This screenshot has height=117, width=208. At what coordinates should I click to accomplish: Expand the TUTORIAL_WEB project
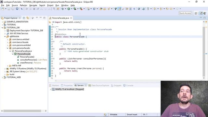tap(2, 77)
